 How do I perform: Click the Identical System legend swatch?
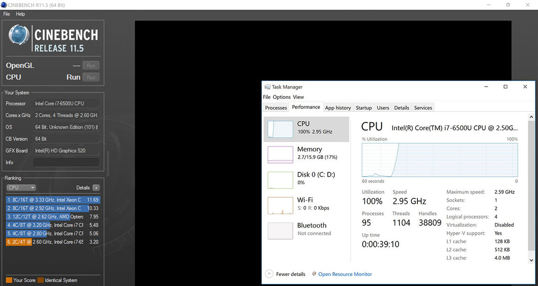click(40, 280)
